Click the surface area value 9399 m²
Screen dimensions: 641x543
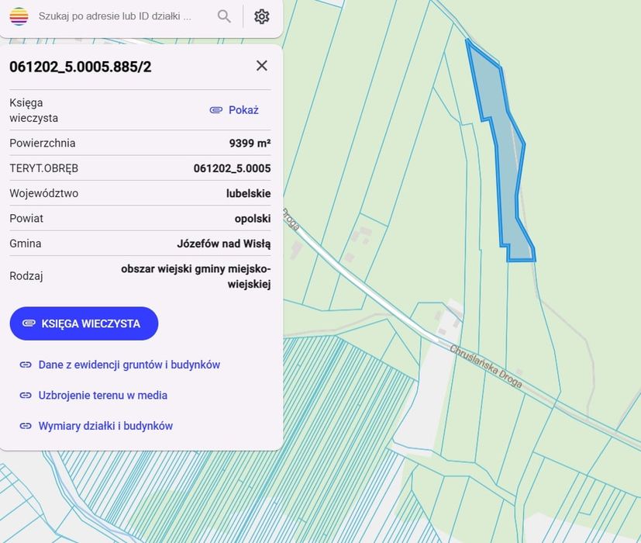click(250, 144)
